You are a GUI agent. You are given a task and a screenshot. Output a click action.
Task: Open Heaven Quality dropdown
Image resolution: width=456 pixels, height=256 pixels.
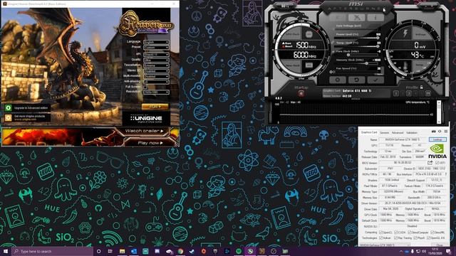156,60
